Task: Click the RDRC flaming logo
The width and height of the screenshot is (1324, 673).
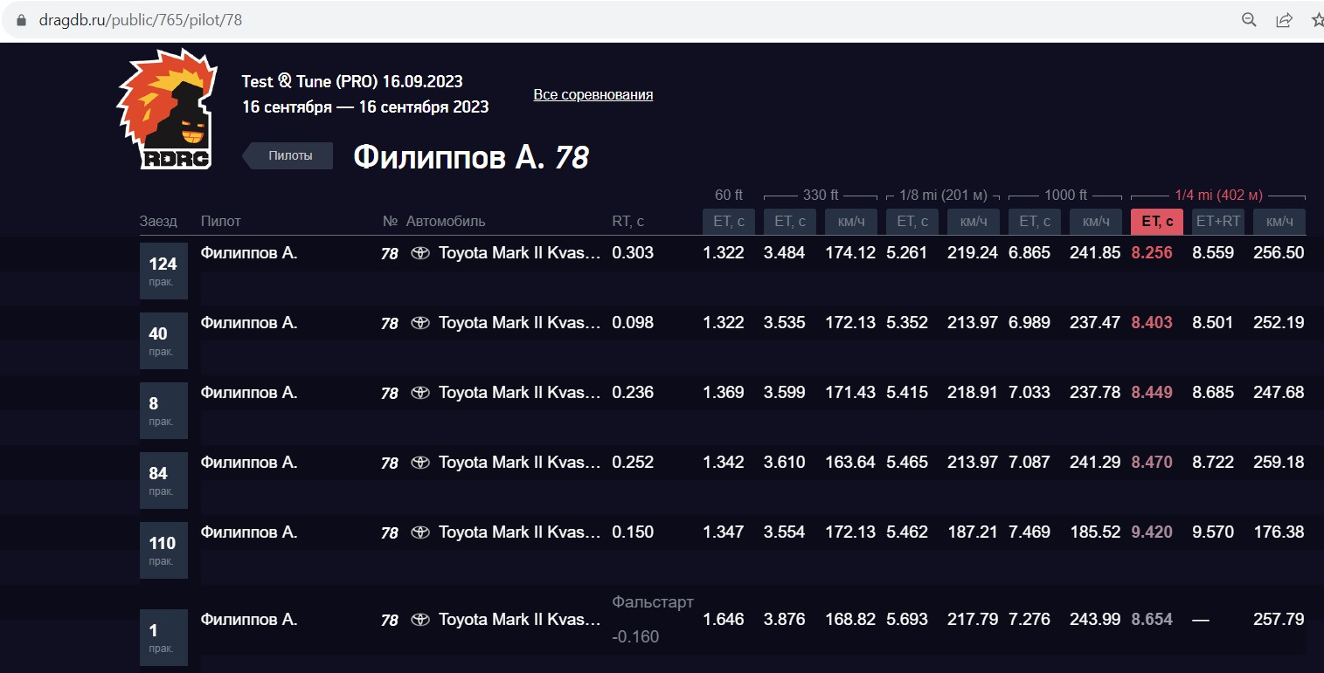Action: coord(166,111)
